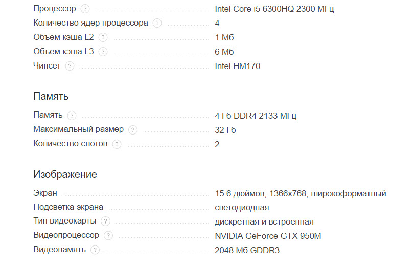Click the Изображение section heading

pos(65,174)
